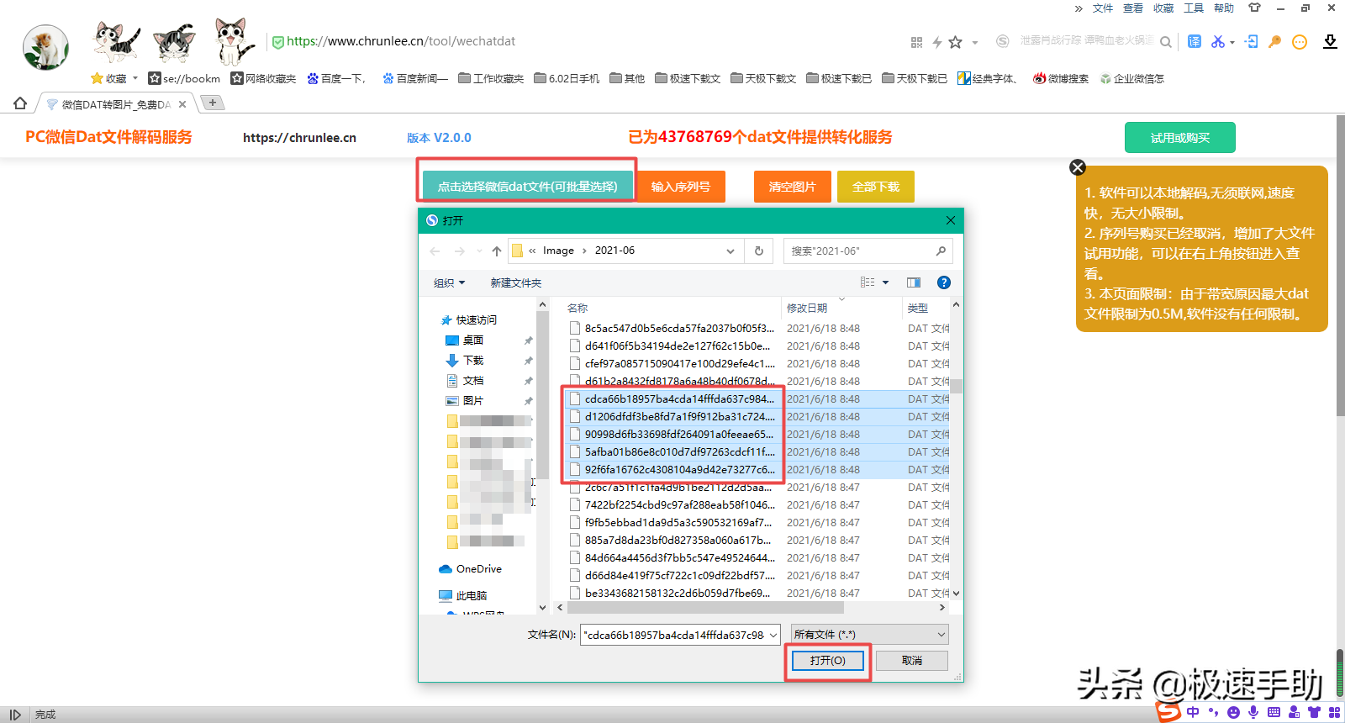Toggle the preview pane icon
The image size is (1345, 723).
point(914,282)
